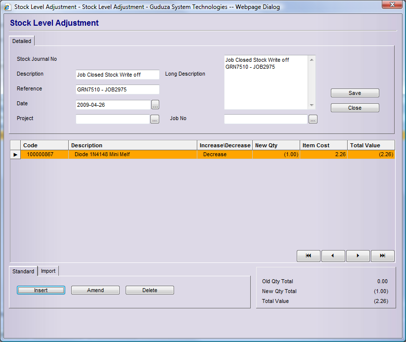Select the Diode 1N4148 Mini Melf row
Screen dimensions: 406x342
(x=133, y=155)
